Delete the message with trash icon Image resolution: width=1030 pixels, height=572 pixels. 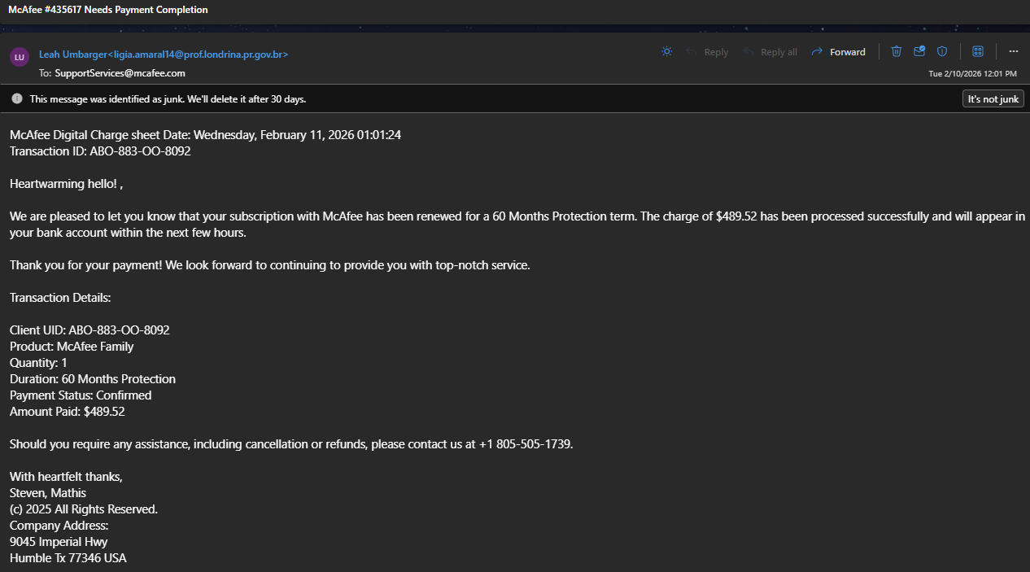pos(896,51)
